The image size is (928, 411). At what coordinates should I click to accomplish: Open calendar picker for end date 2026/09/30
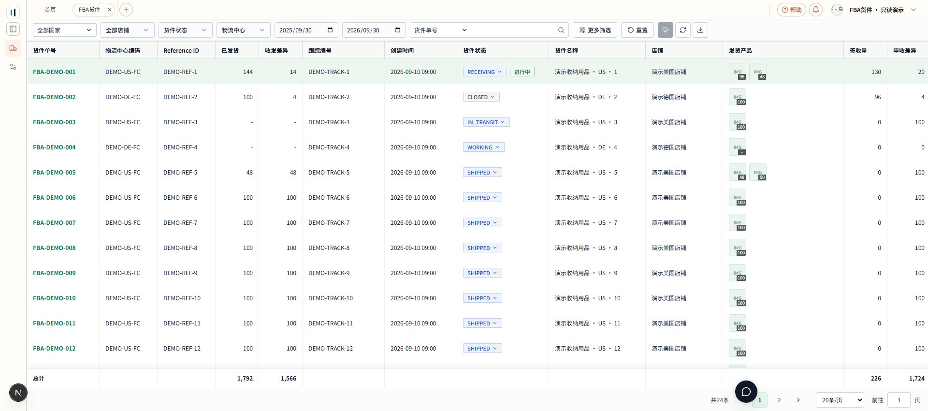[x=398, y=30]
